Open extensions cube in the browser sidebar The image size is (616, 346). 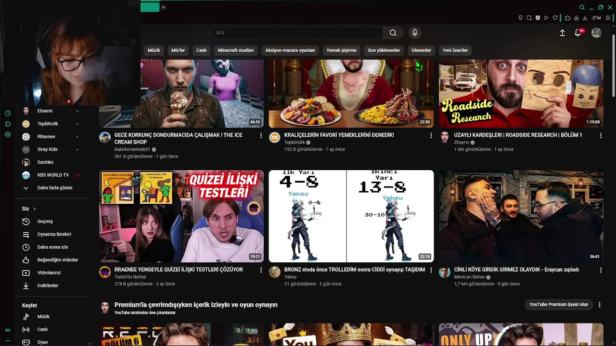tap(8, 124)
